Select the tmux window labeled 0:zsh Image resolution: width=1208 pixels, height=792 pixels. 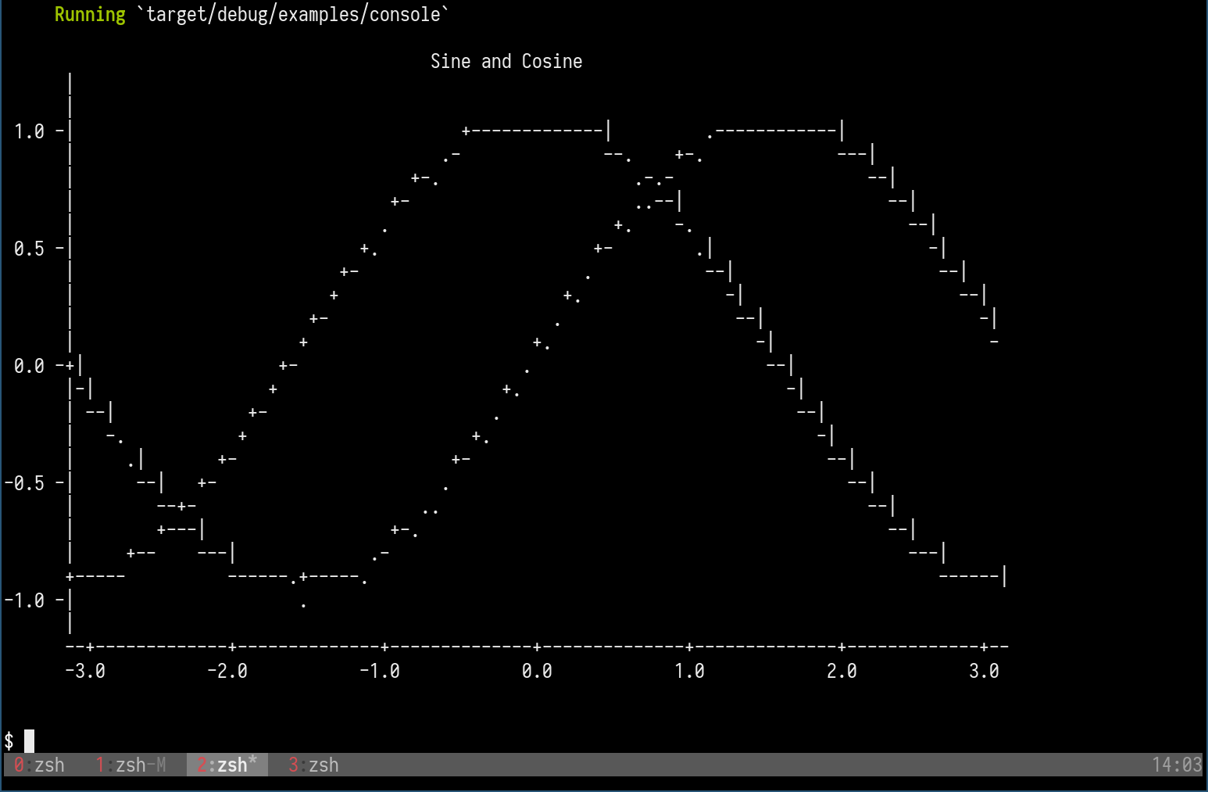38,765
